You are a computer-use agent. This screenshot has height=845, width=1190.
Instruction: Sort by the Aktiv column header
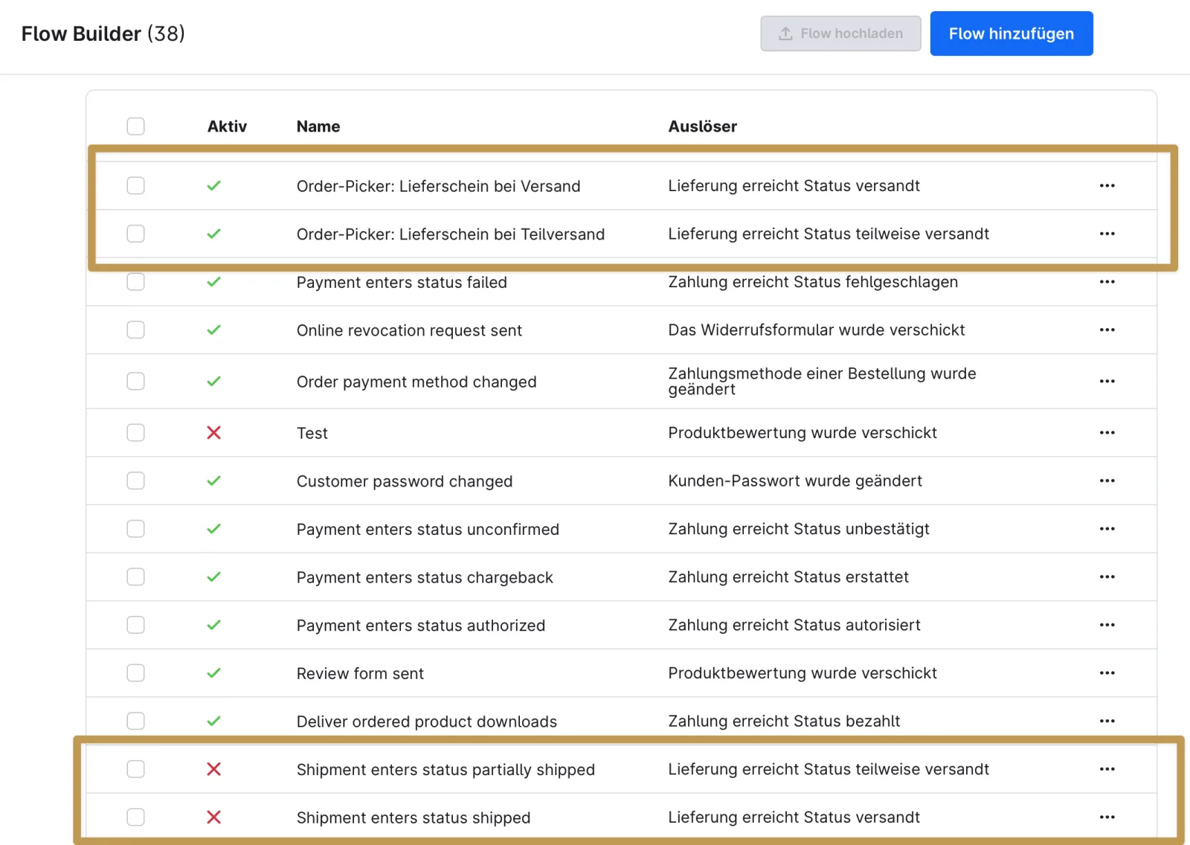click(227, 126)
